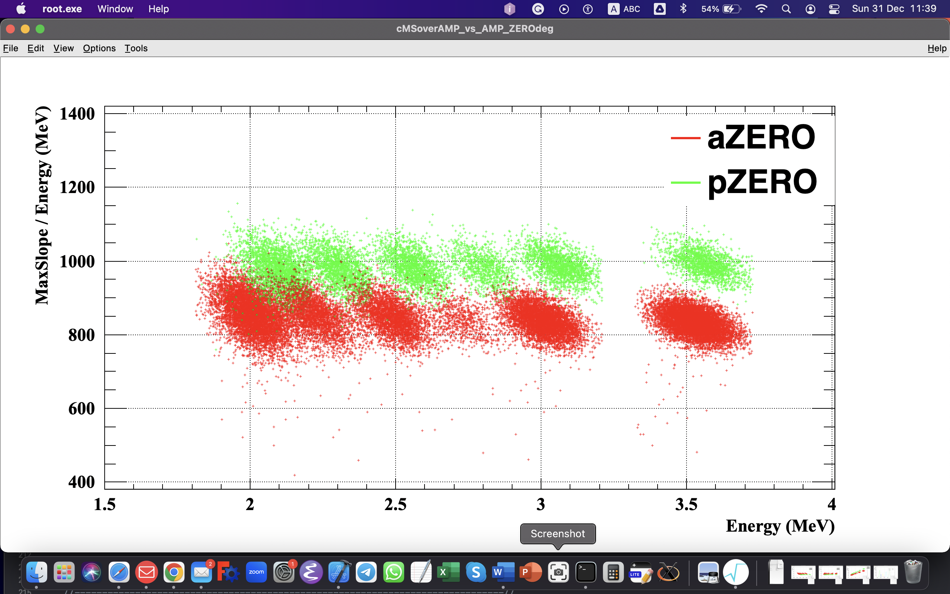The width and height of the screenshot is (950, 594).
Task: Open Control Center toggles icon
Action: [x=834, y=9]
